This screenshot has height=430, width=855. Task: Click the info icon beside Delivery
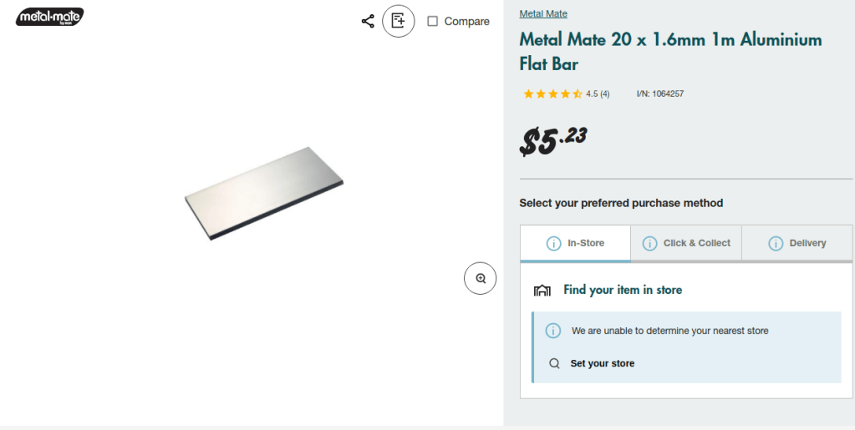[776, 244]
